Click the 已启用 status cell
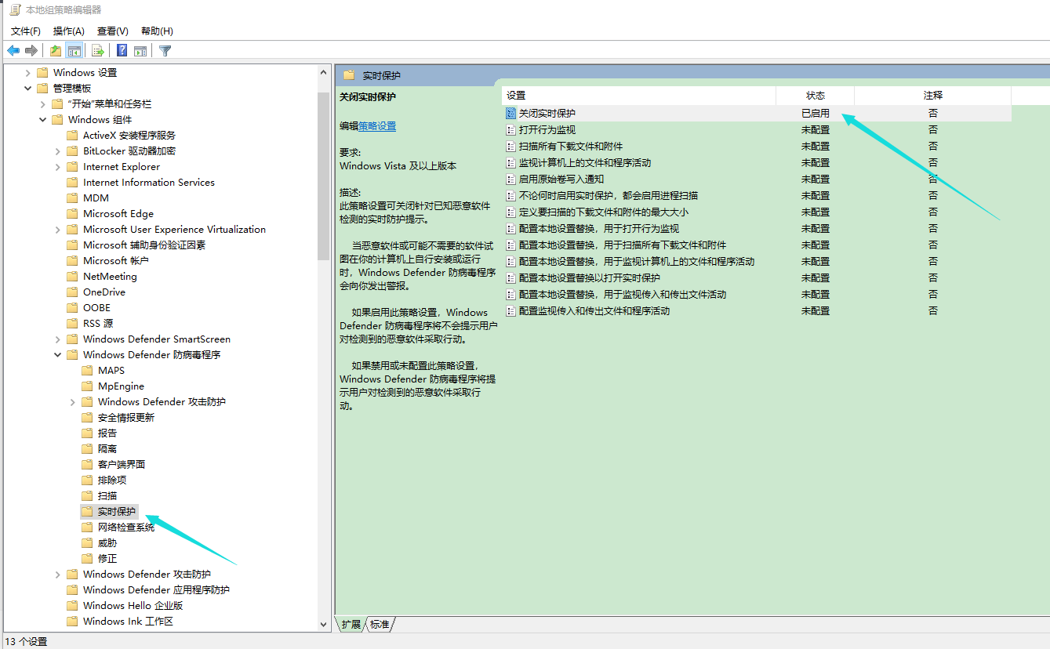Screen dimensions: 1050x649 pos(816,114)
